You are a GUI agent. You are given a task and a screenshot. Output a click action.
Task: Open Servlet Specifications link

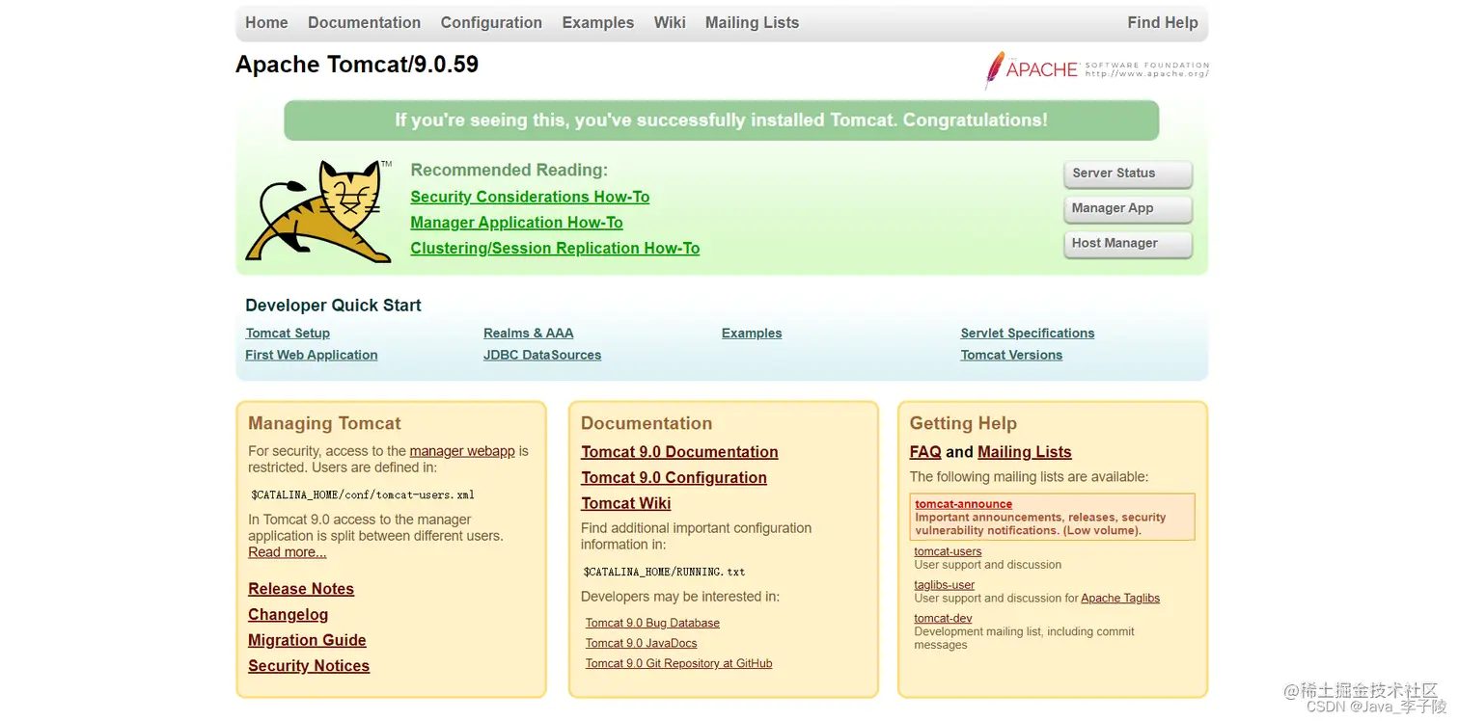(x=1028, y=334)
